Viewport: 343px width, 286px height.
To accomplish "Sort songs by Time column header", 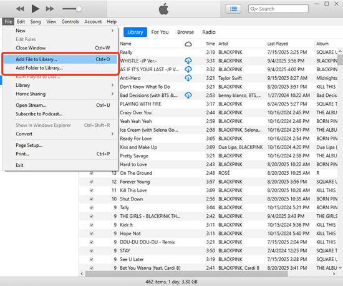I will pos(210,44).
